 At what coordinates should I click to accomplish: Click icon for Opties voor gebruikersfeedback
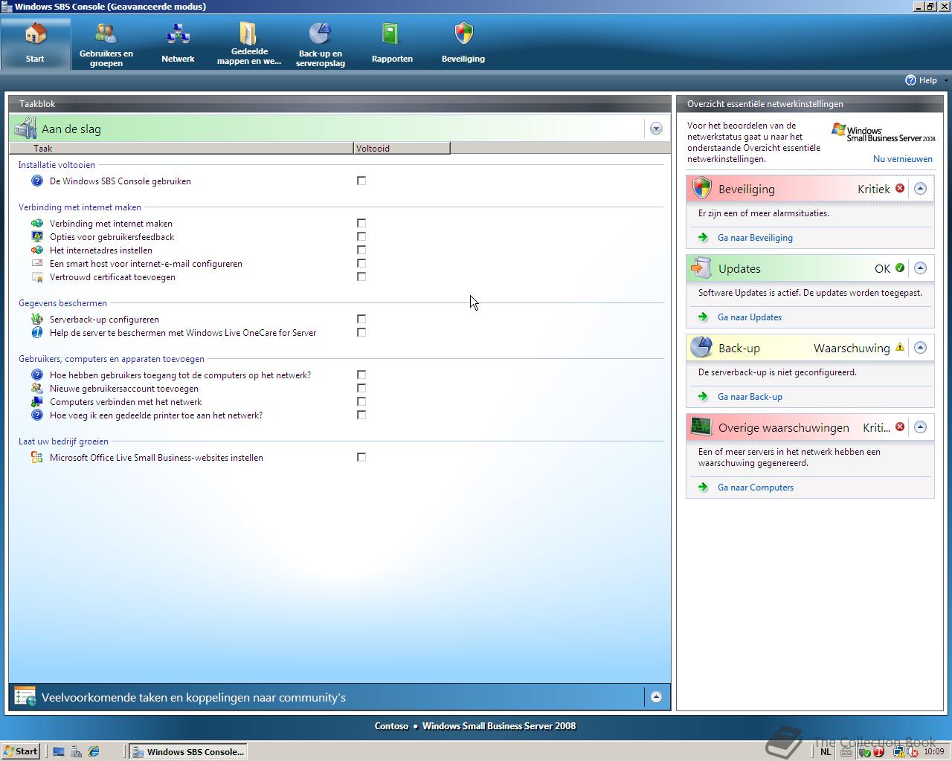click(x=37, y=236)
